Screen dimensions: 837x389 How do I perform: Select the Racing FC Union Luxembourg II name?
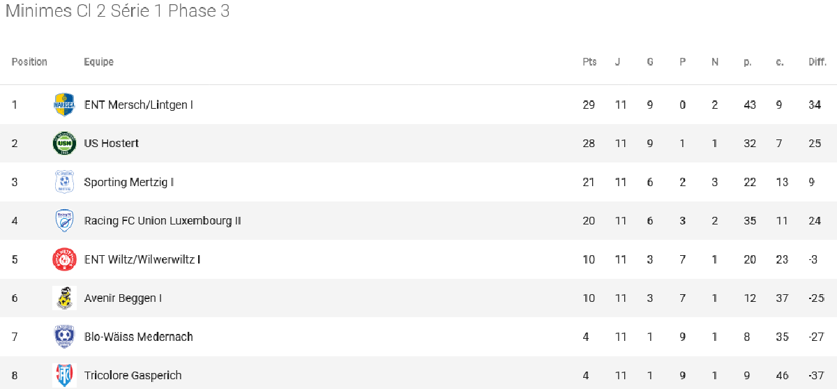(163, 221)
